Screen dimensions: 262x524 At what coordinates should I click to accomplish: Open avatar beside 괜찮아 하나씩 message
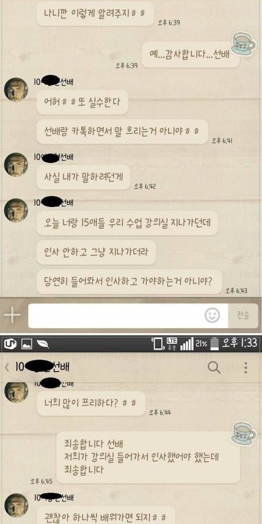tap(16, 506)
